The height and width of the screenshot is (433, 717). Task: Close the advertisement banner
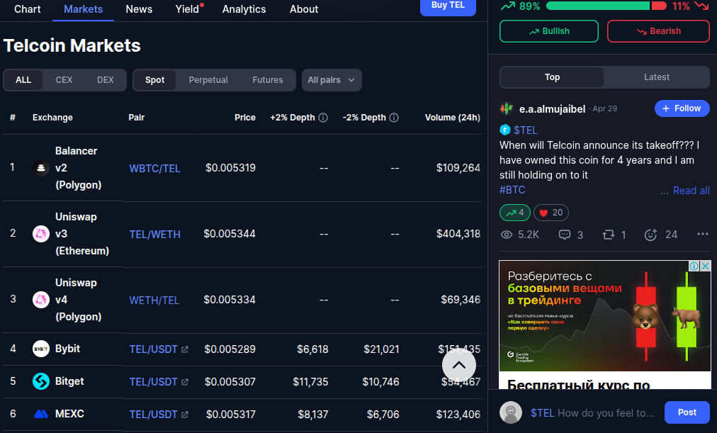click(706, 266)
